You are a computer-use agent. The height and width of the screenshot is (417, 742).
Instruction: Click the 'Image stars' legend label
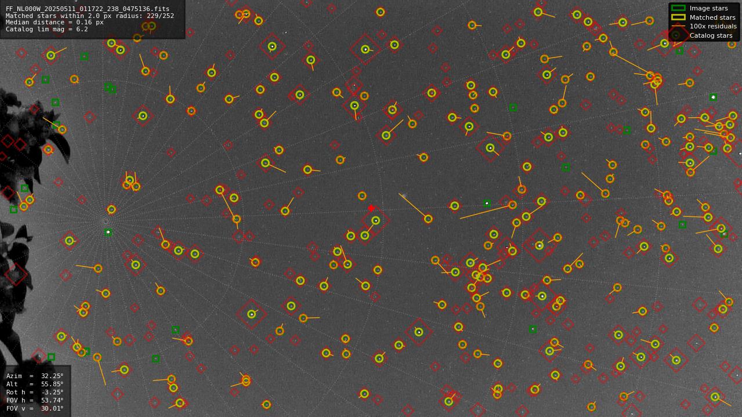708,9
